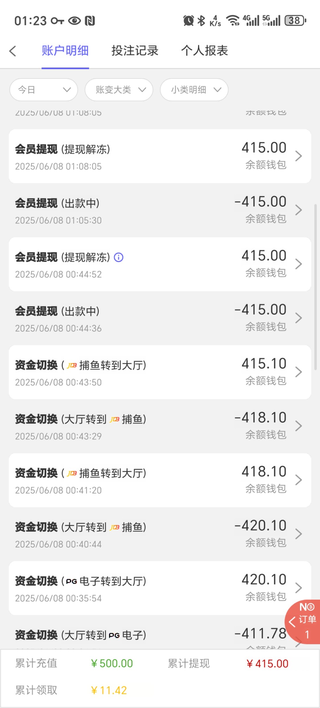Select the 账户明细 tab
Image resolution: width=320 pixels, height=708 pixels.
65,51
